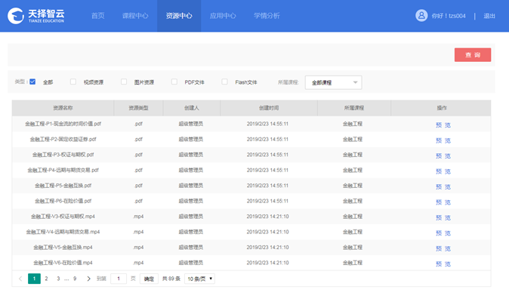Image resolution: width=509 pixels, height=299 pixels.
Task: Click the 创建人 column header
Action: (192, 108)
